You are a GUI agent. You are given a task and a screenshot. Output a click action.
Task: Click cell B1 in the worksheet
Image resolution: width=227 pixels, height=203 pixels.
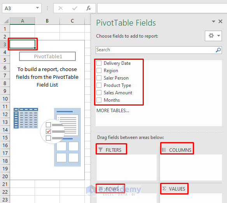[x=47, y=29]
